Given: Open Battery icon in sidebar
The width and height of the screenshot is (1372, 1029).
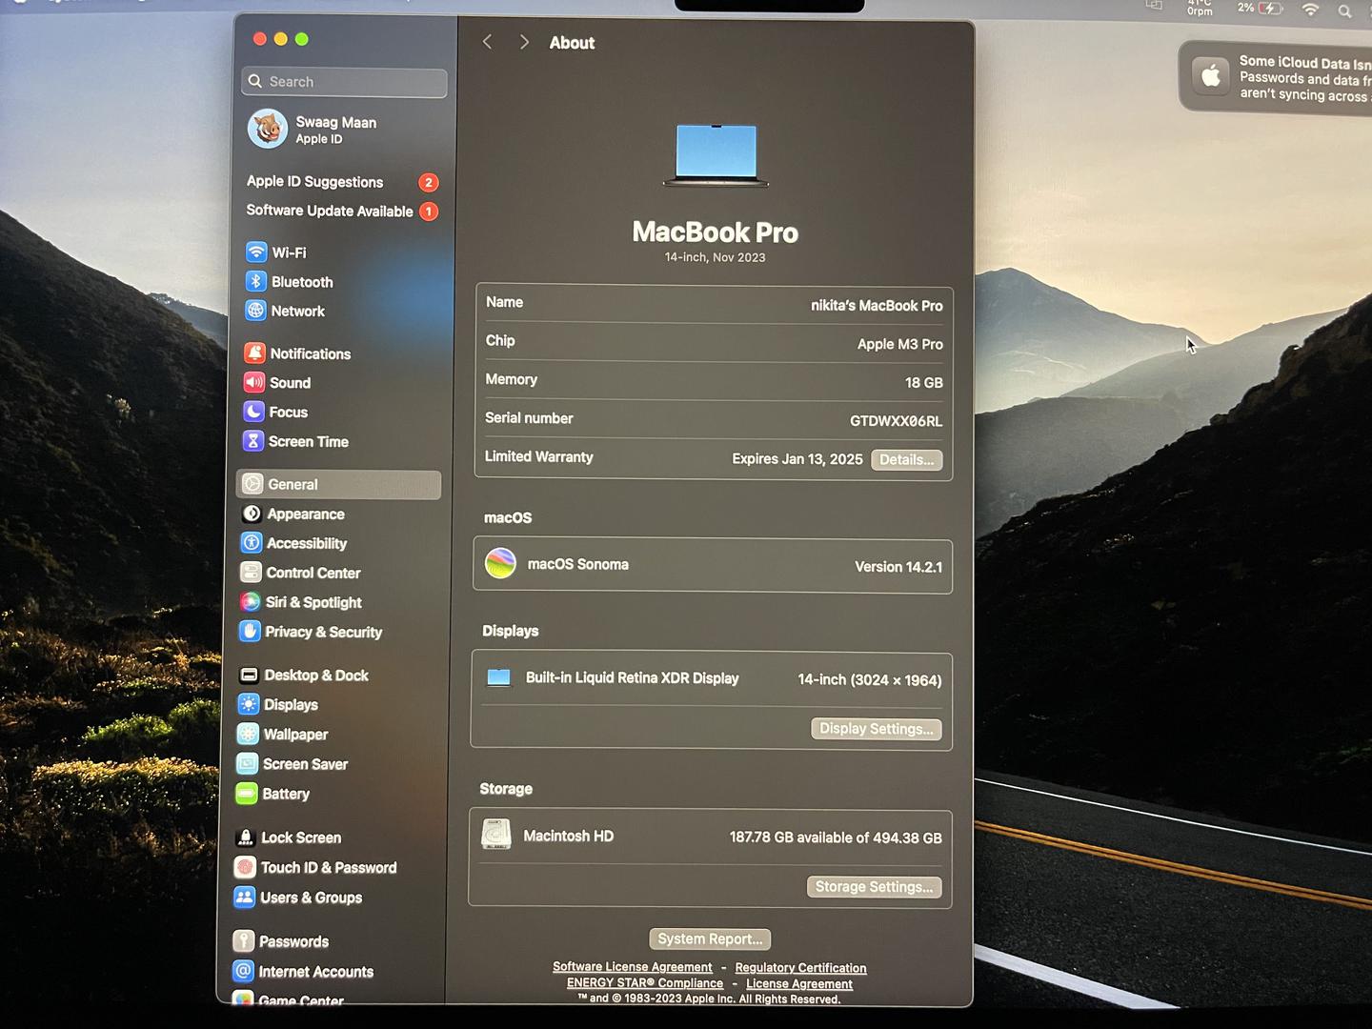Looking at the screenshot, I should [247, 794].
